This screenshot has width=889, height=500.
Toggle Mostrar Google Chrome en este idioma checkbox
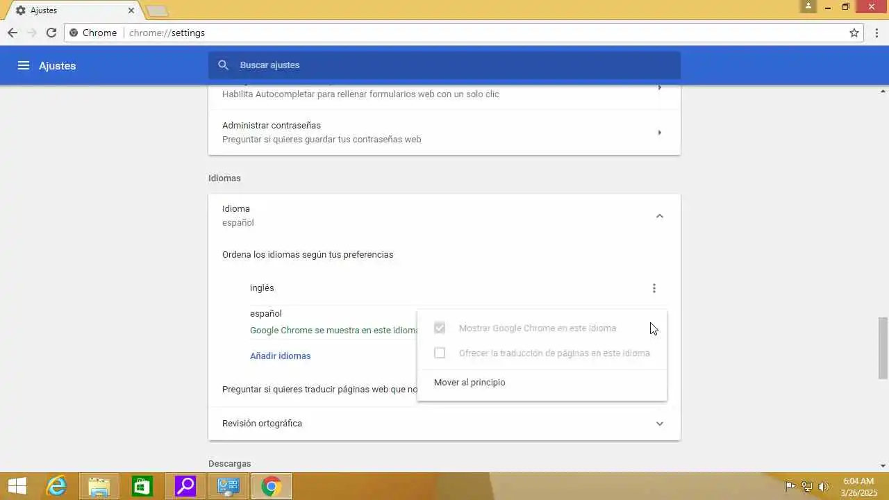pyautogui.click(x=440, y=328)
